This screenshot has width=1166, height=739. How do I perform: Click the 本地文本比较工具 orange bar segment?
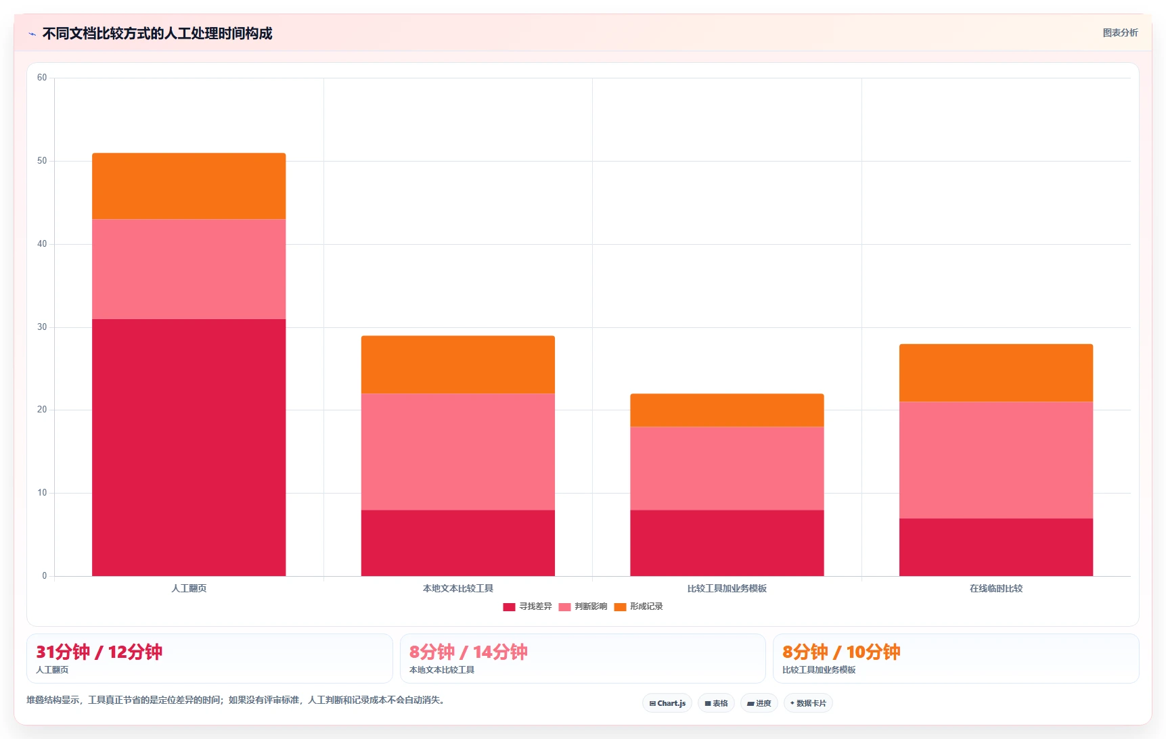pyautogui.click(x=458, y=364)
